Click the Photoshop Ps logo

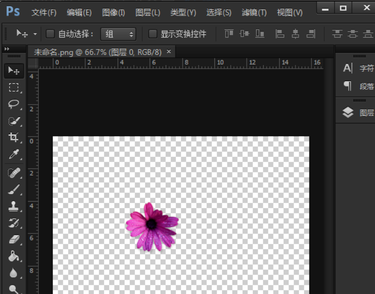13,11
